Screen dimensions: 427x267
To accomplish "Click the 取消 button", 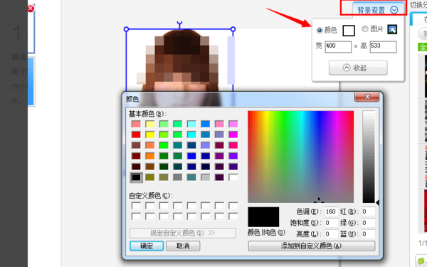I will pos(183,246).
